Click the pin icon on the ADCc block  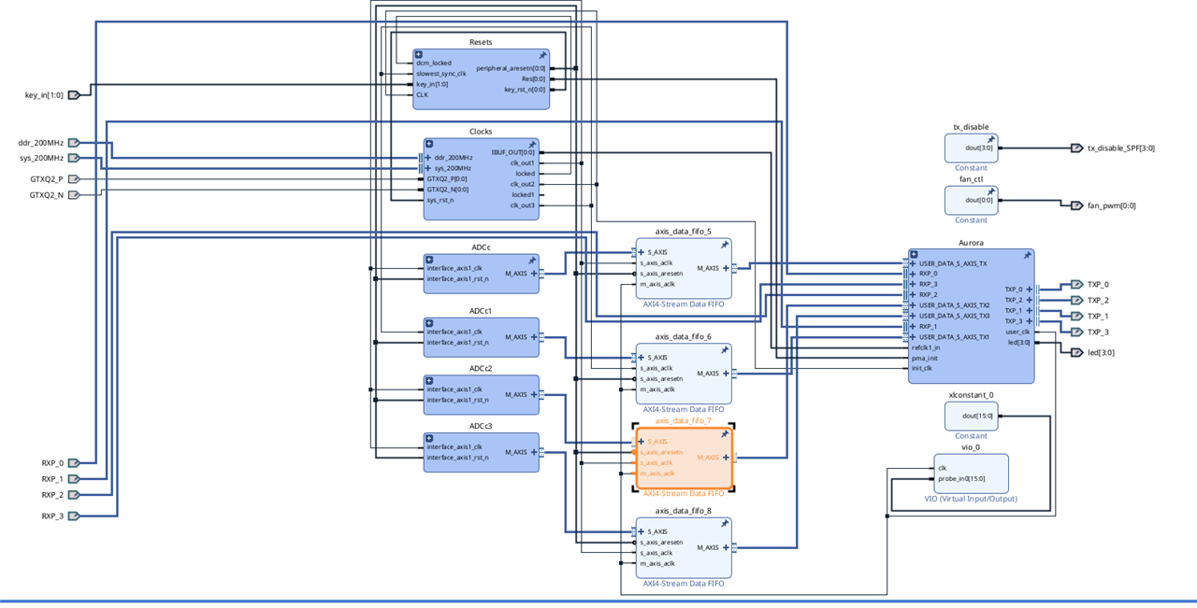tap(532, 261)
